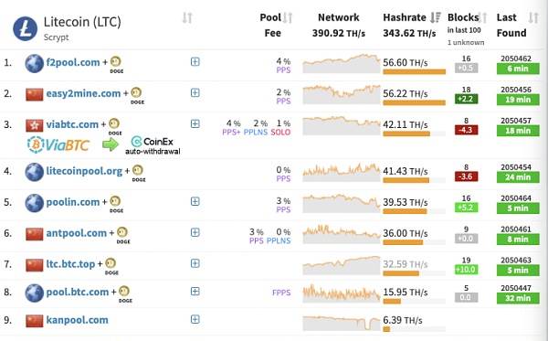Click the pool.btc.com hashrate sparkline chart
Image resolution: width=548 pixels, height=341 pixels.
tap(342, 293)
